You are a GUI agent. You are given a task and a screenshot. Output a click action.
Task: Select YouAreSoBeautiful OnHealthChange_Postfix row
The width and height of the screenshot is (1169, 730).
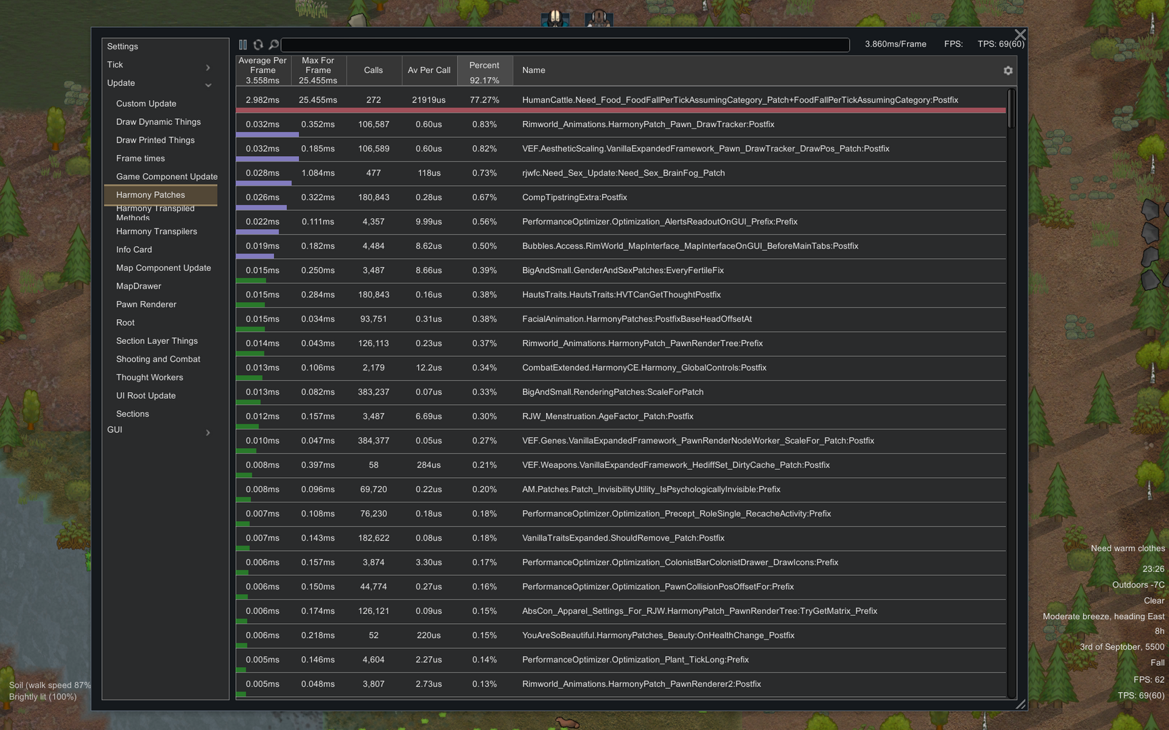coord(621,636)
